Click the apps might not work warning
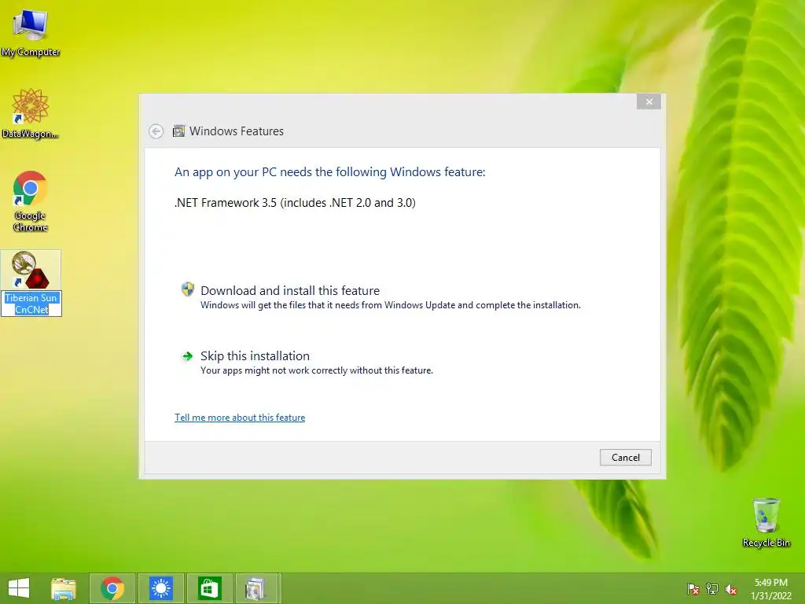The height and width of the screenshot is (604, 805). tap(317, 370)
